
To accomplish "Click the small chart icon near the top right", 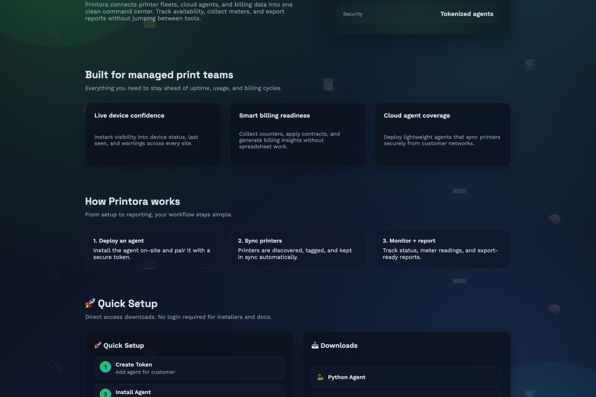I will 529,65.
